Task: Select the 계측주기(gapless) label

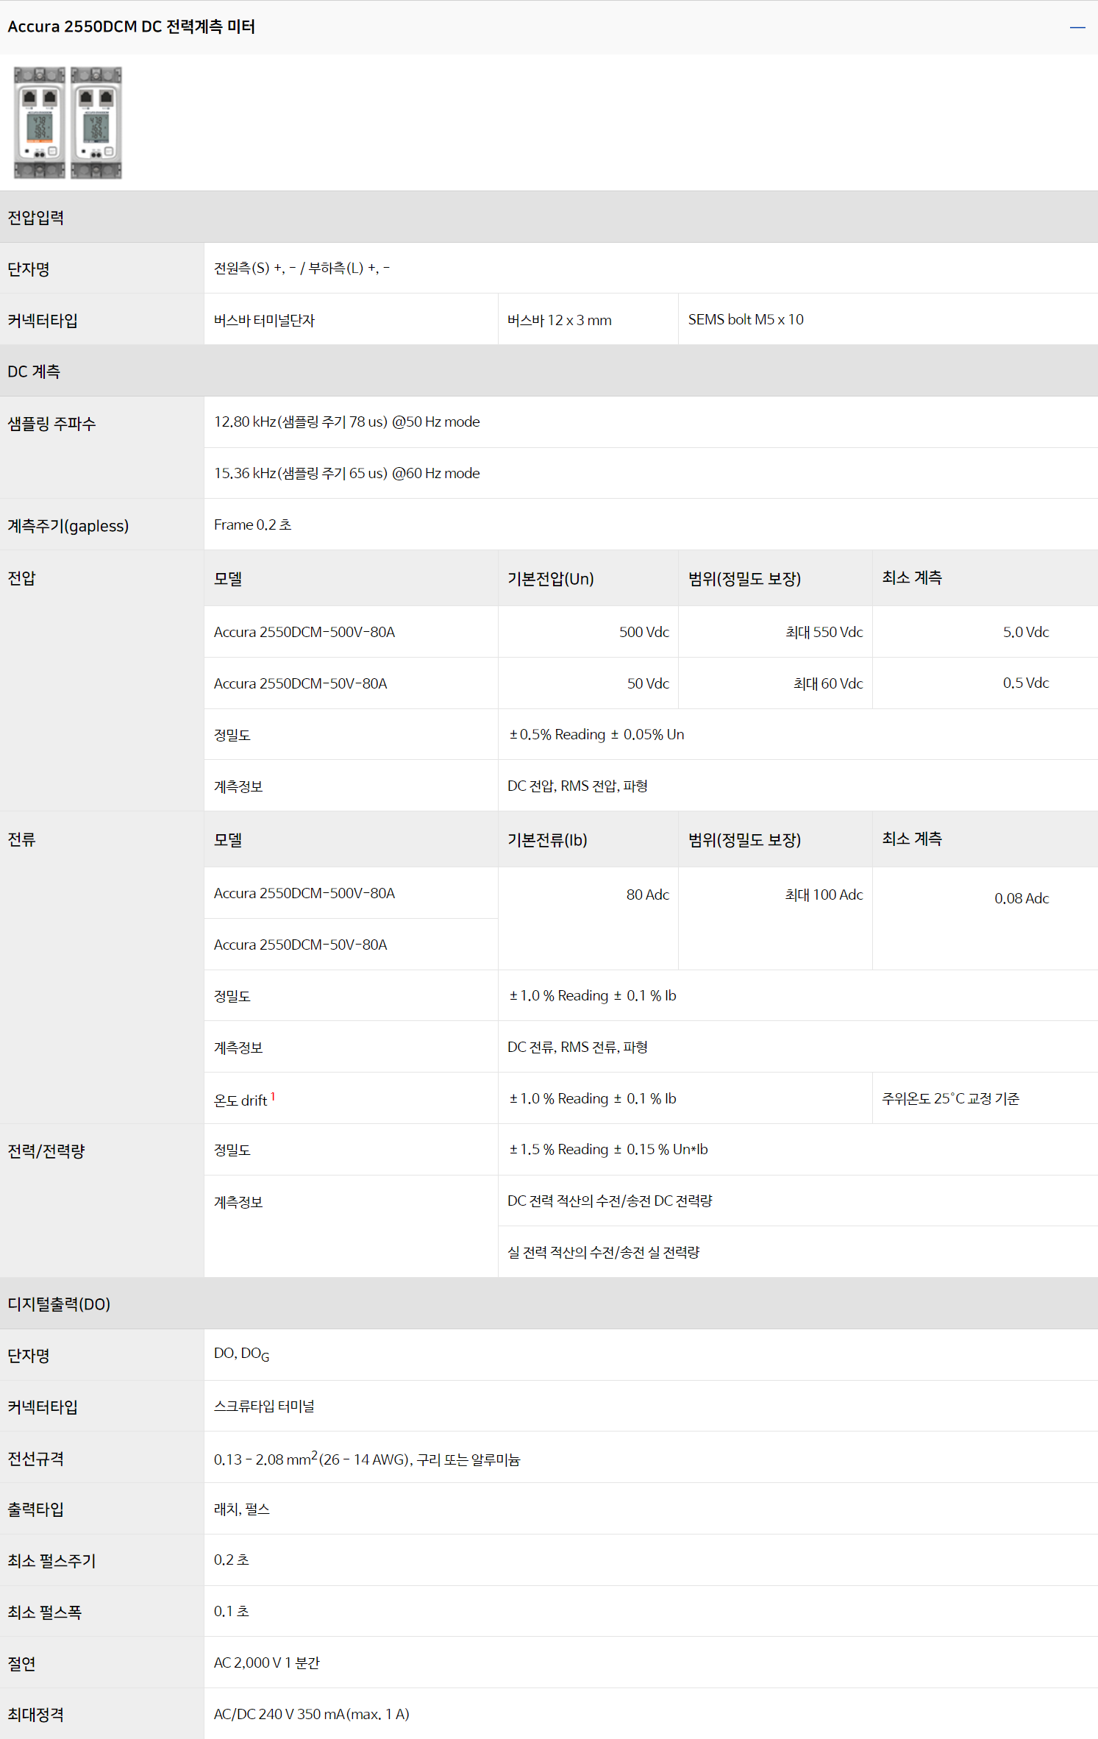Action: [68, 526]
